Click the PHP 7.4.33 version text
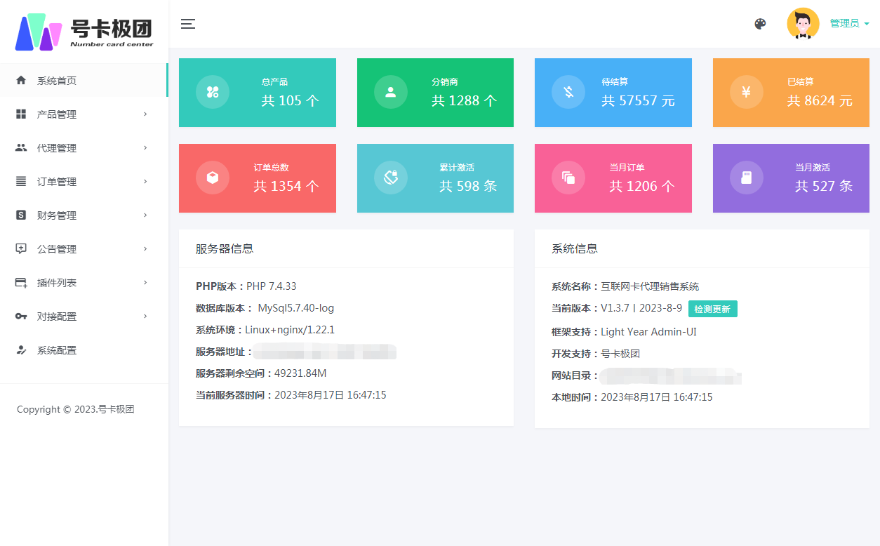This screenshot has height=546, width=880. [x=272, y=286]
